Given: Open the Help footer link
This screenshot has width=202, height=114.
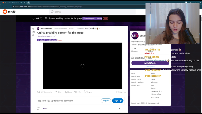Looking at the screenshot, I should click(133, 73).
